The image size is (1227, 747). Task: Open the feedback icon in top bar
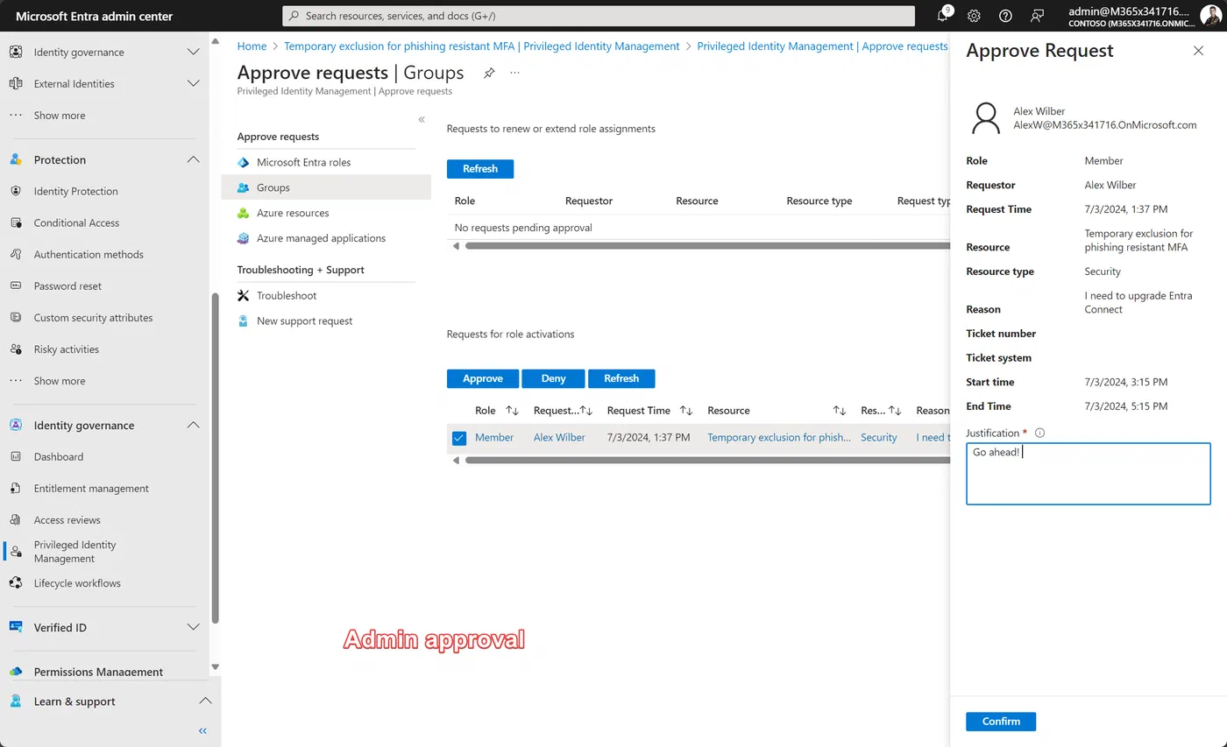(x=1038, y=16)
